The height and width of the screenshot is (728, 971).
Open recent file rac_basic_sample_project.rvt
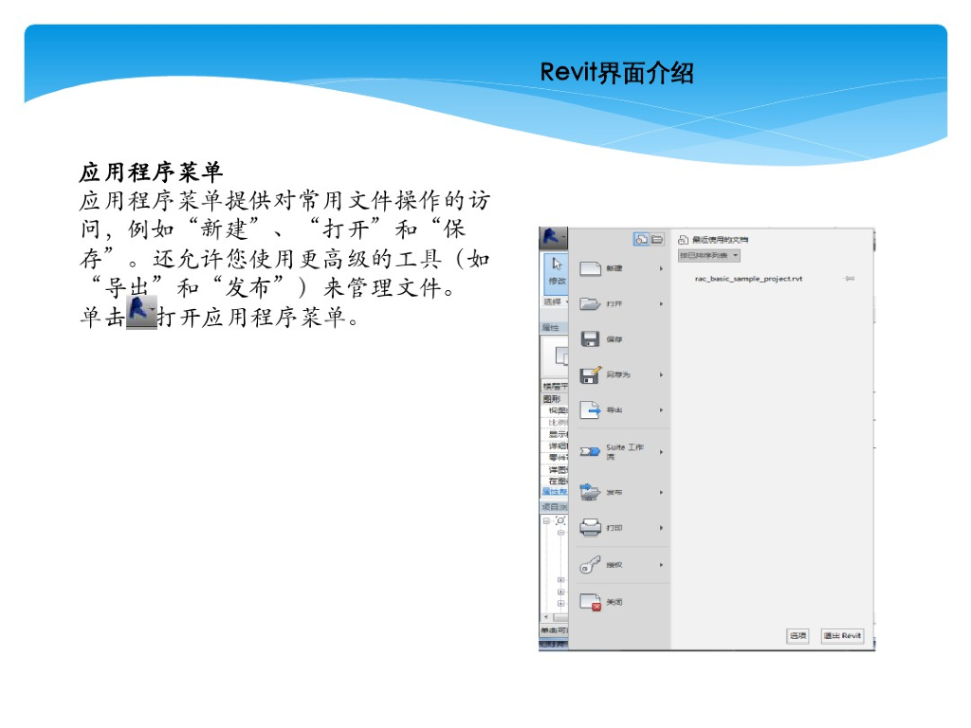pos(748,279)
